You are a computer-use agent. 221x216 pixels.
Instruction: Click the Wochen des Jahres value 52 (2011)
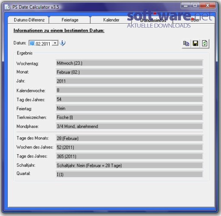(129, 147)
